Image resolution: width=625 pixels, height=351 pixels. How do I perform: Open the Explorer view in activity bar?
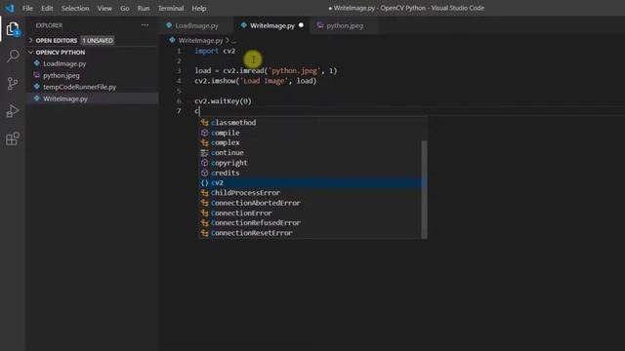[13, 29]
